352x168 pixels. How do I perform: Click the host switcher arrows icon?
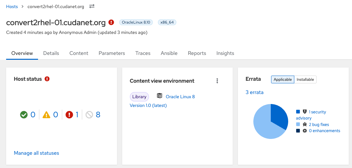coord(92,6)
